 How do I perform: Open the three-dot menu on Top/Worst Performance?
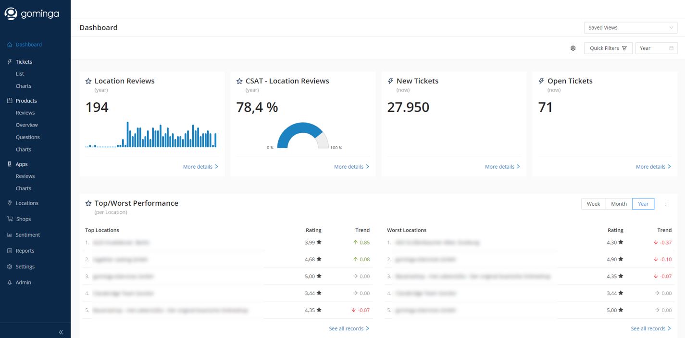click(x=666, y=204)
